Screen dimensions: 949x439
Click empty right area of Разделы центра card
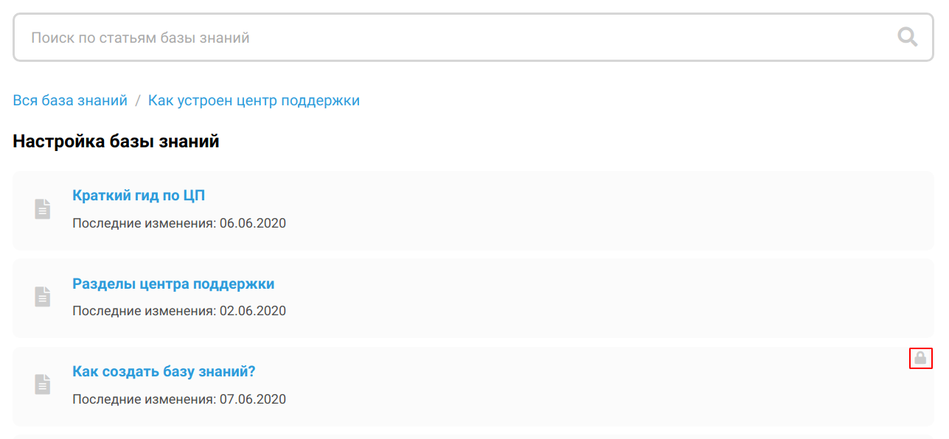(x=664, y=298)
